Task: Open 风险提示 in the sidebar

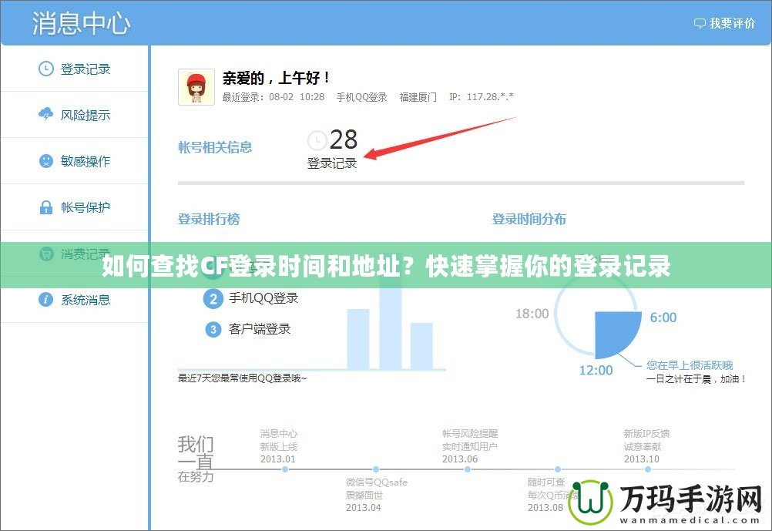Action: click(75, 114)
